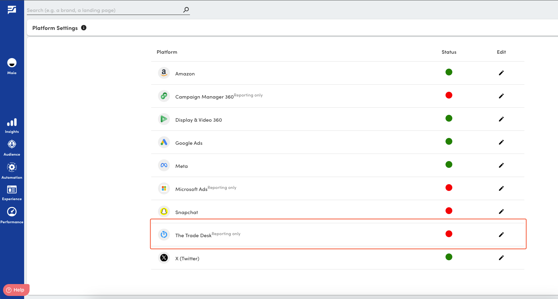Select the Campaign Manager 360 name
This screenshot has height=299, width=558.
pos(205,97)
